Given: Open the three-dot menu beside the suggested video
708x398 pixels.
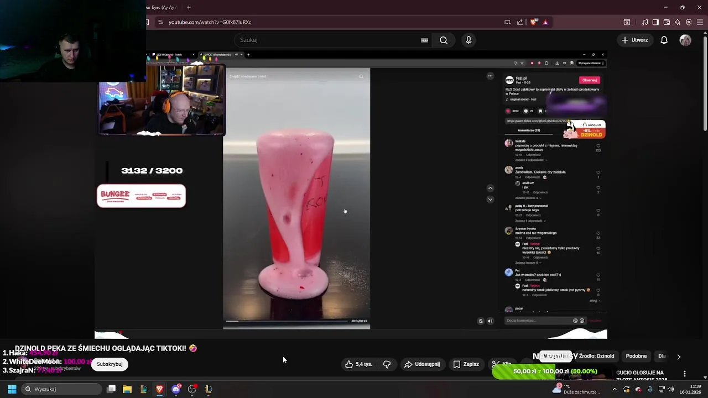Looking at the screenshot, I should coord(685,374).
